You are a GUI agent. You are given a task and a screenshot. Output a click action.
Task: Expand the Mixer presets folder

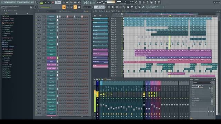7,38
